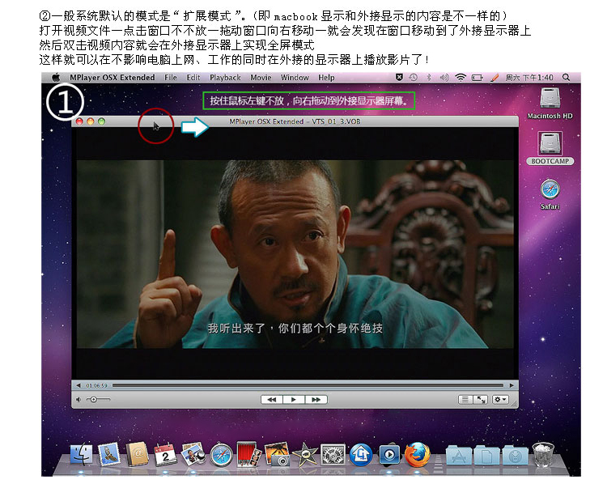Click the playlist toggle button
This screenshot has width=607, height=484.
465,400
